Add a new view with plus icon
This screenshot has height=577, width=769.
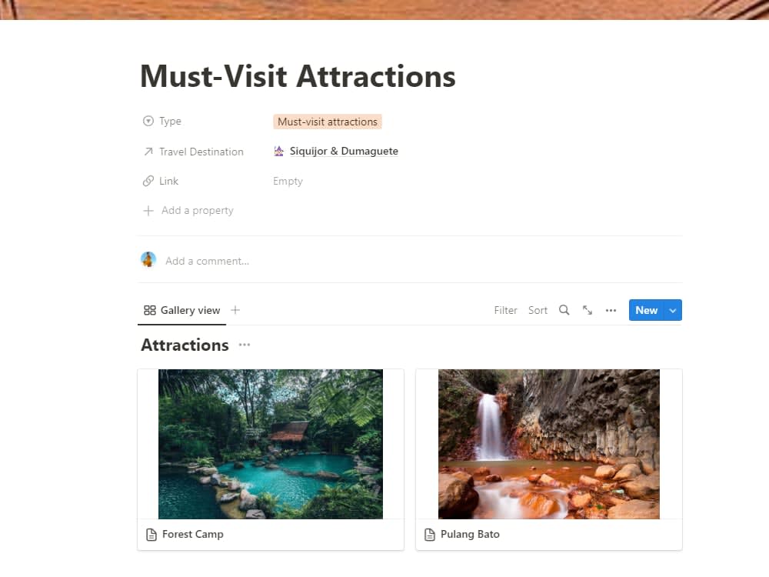pos(235,310)
